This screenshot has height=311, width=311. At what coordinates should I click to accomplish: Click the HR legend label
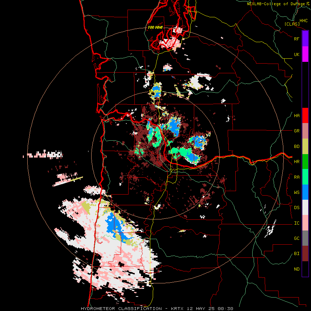coord(296,162)
